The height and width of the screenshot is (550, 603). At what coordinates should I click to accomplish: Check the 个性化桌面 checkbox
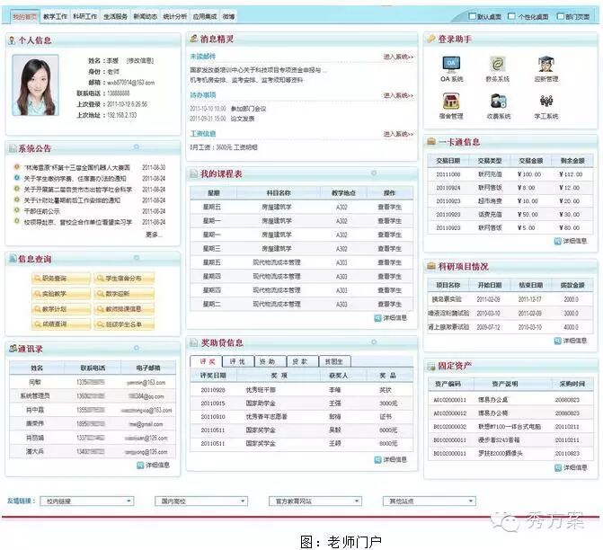point(511,16)
